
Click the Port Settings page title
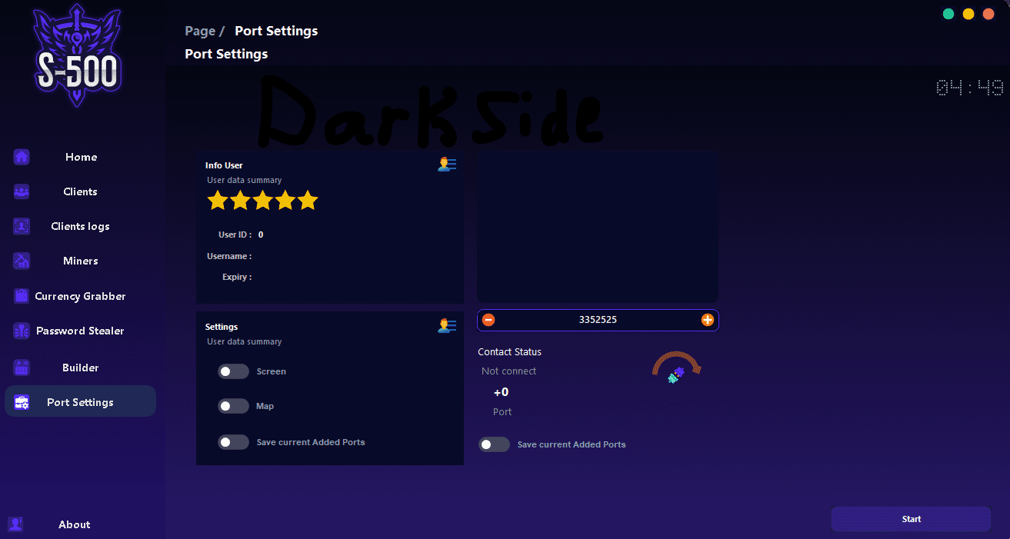(x=227, y=54)
